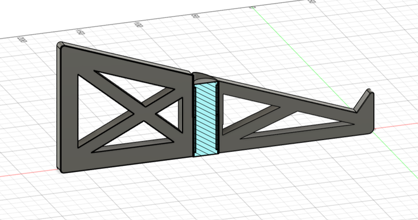The width and height of the screenshot is (418, 220).
Task: Select the cyan hatched section face
Action: point(206,119)
